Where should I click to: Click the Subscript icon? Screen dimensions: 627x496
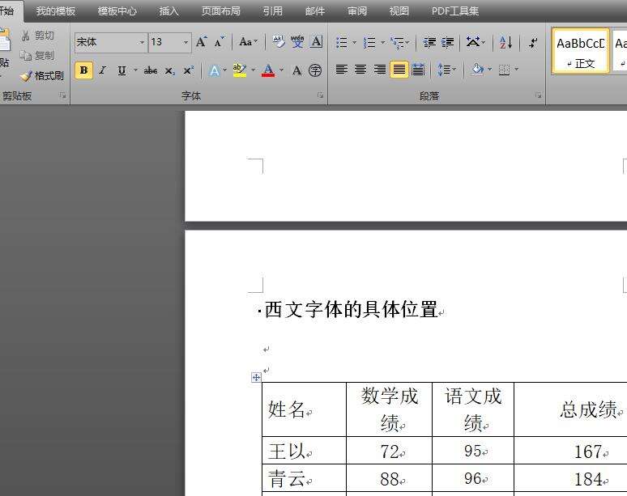click(x=169, y=70)
